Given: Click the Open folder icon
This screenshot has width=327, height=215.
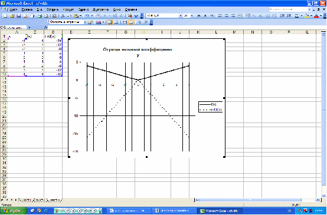Looking at the screenshot, I should (12, 16).
